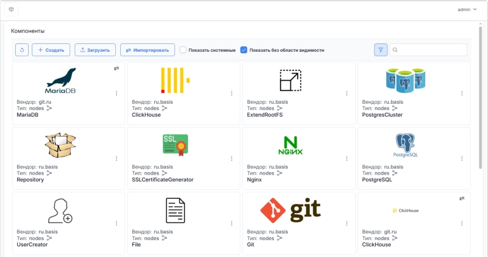Click the Nginx green logo
488x257 pixels.
[290, 145]
